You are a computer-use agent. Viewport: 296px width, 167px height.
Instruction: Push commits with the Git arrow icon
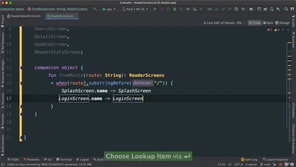(x=229, y=9)
